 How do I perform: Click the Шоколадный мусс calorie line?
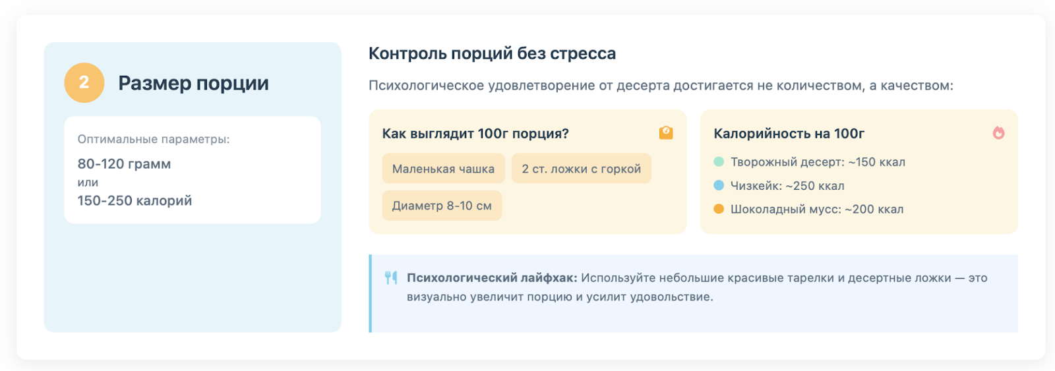[x=817, y=210]
